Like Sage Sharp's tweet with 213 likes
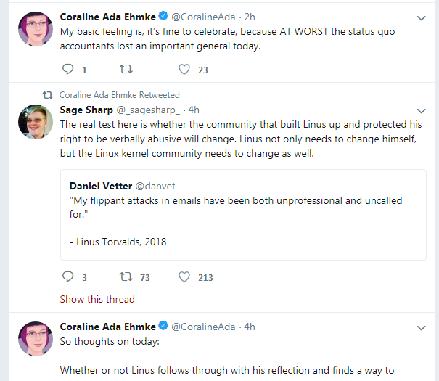This screenshot has width=439, height=381. click(x=184, y=276)
